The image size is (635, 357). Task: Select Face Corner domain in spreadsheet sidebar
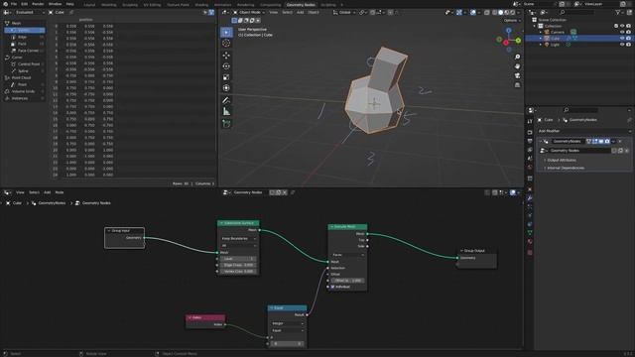coord(28,51)
